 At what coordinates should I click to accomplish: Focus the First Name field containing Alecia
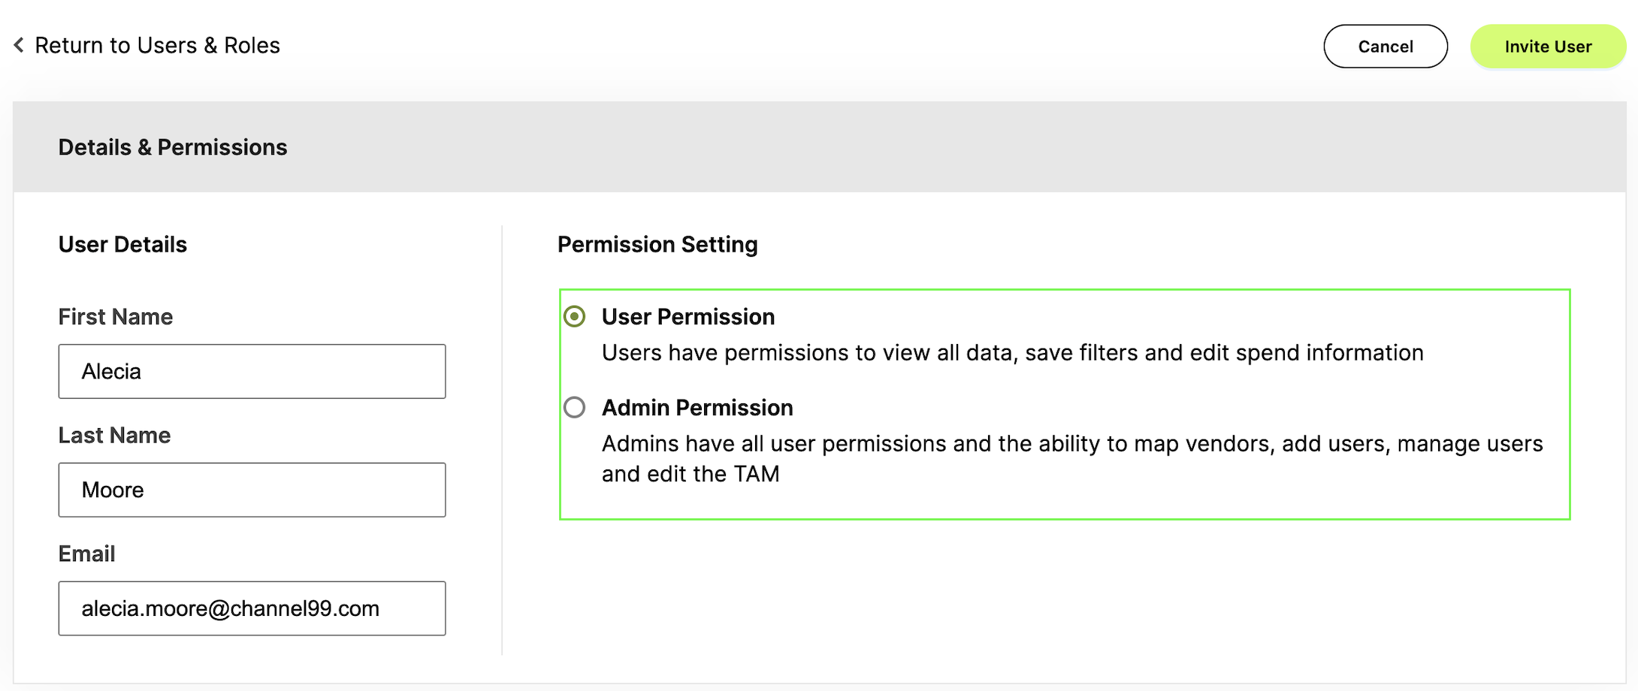tap(252, 372)
